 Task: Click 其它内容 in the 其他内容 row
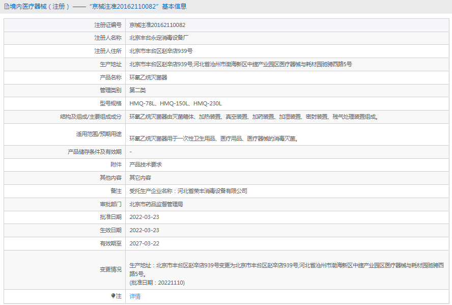pyautogui.click(x=140, y=178)
